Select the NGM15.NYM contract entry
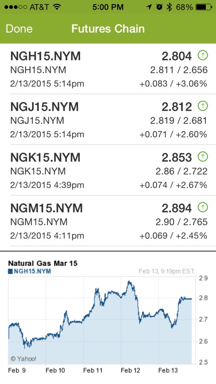 pyautogui.click(x=108, y=221)
